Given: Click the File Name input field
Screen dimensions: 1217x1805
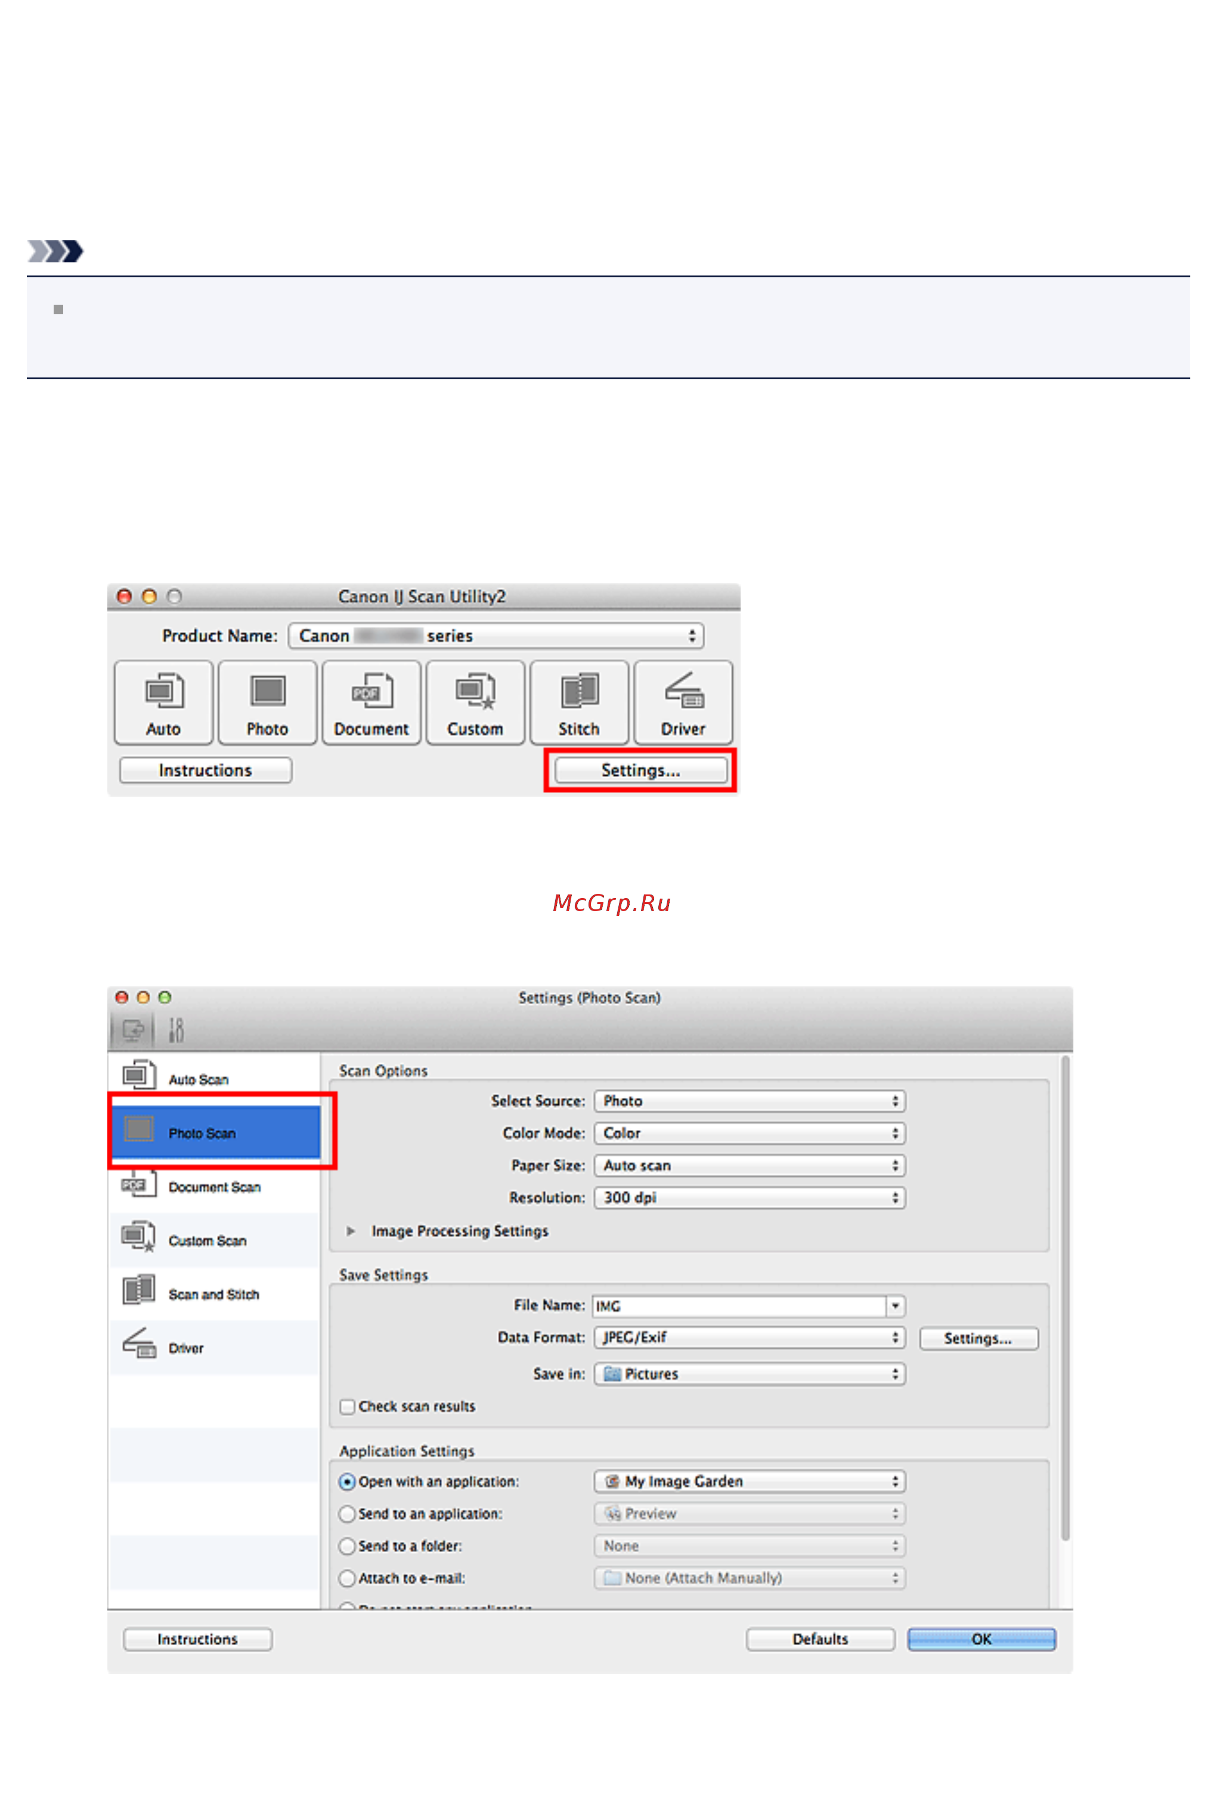Looking at the screenshot, I should coord(739,1306).
